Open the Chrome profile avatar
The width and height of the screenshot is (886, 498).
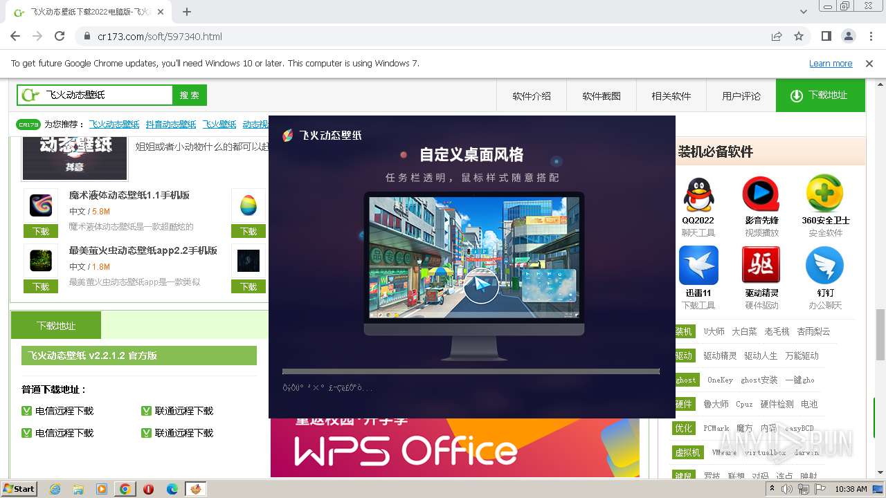point(849,36)
